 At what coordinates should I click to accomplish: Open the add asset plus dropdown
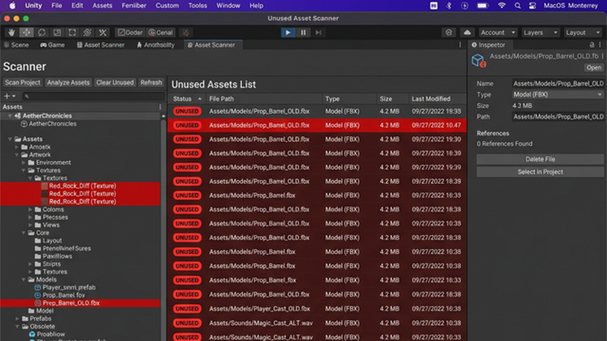9,96
